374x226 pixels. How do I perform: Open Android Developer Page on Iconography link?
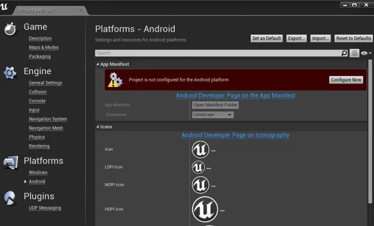(x=236, y=135)
